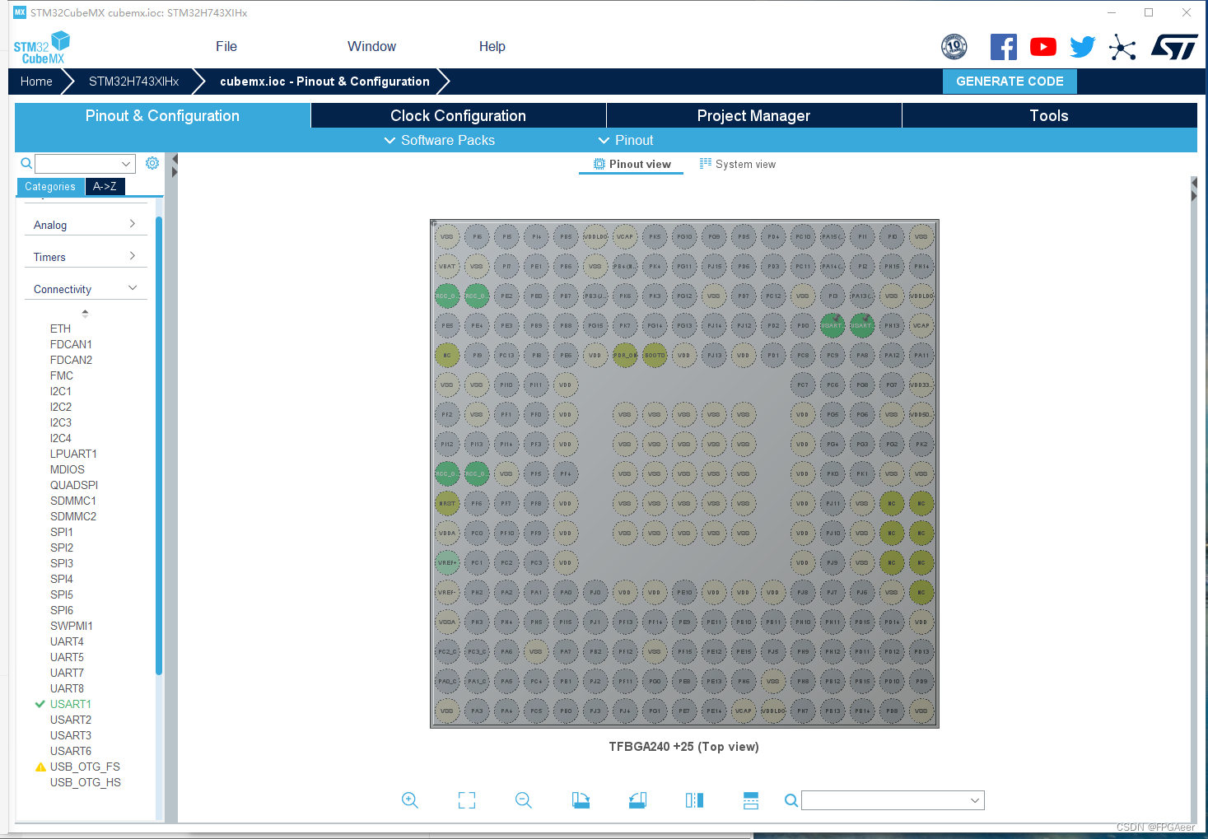Collapse the Connectivity category

click(x=86, y=289)
